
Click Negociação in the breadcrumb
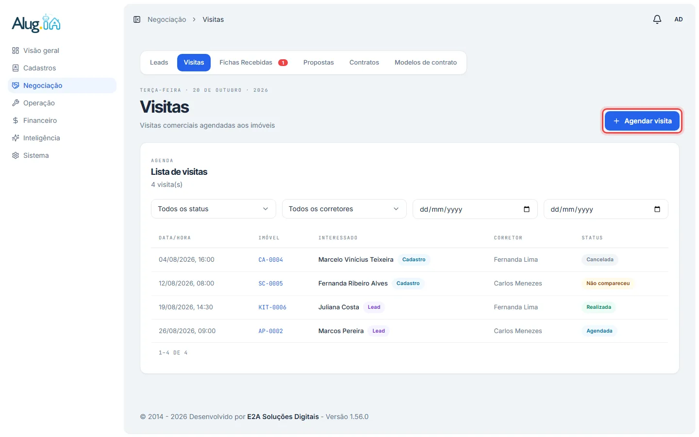(166, 19)
